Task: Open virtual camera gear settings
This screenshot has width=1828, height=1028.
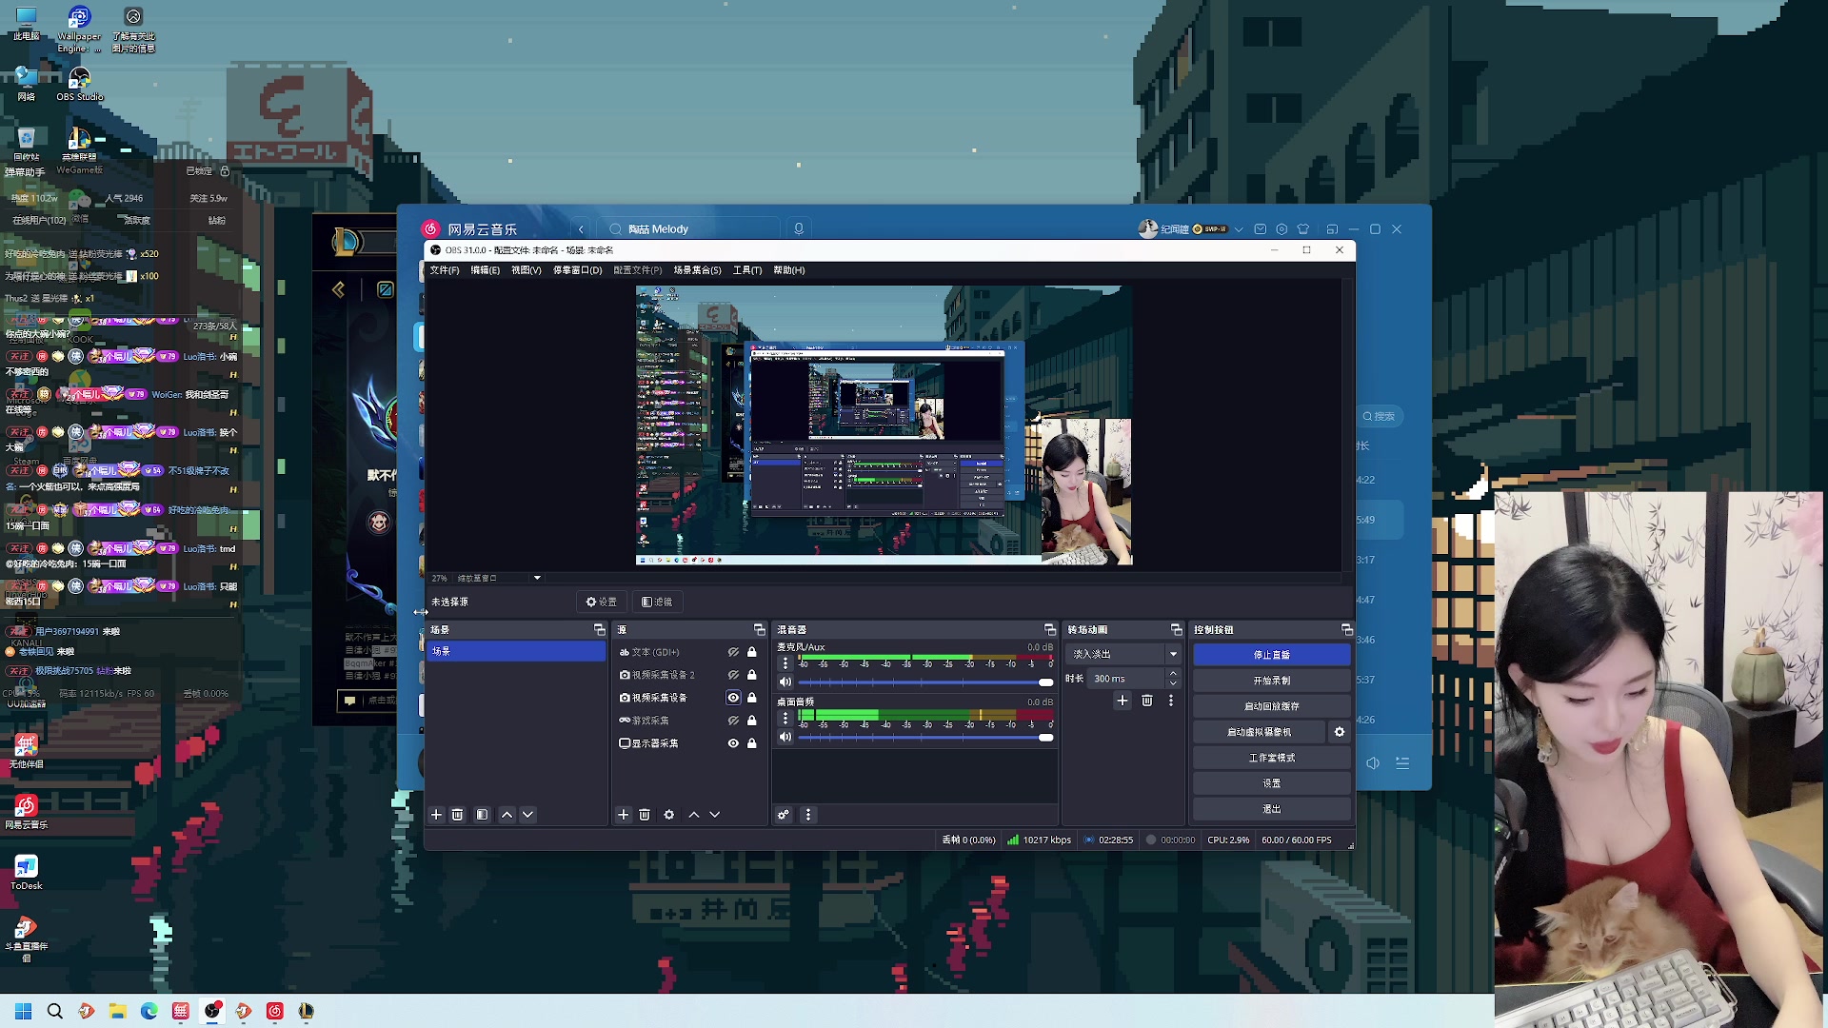Action: pyautogui.click(x=1340, y=732)
